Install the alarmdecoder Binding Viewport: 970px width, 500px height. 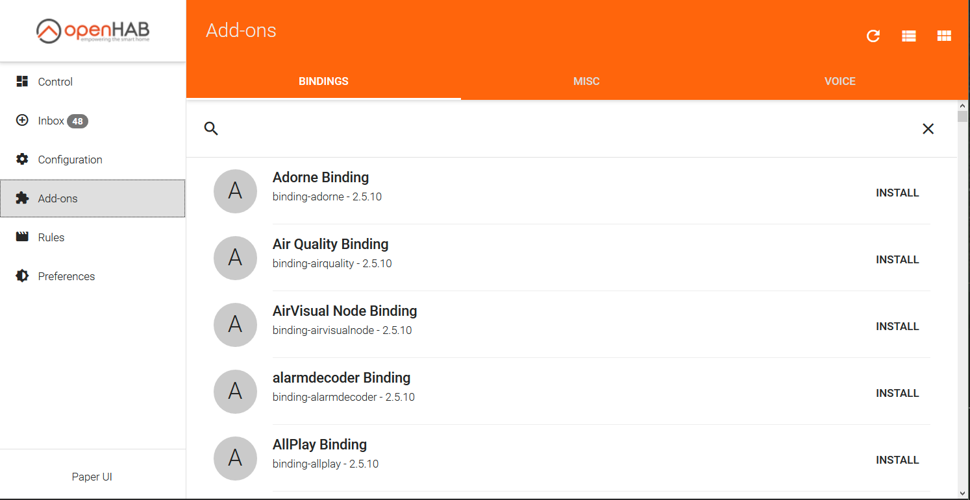pyautogui.click(x=897, y=393)
